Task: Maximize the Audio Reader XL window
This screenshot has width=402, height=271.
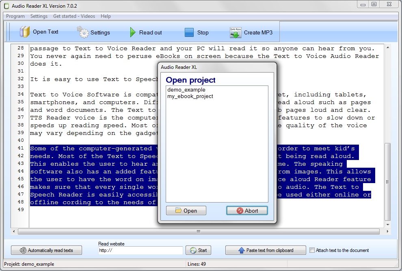Action: pyautogui.click(x=374, y=4)
